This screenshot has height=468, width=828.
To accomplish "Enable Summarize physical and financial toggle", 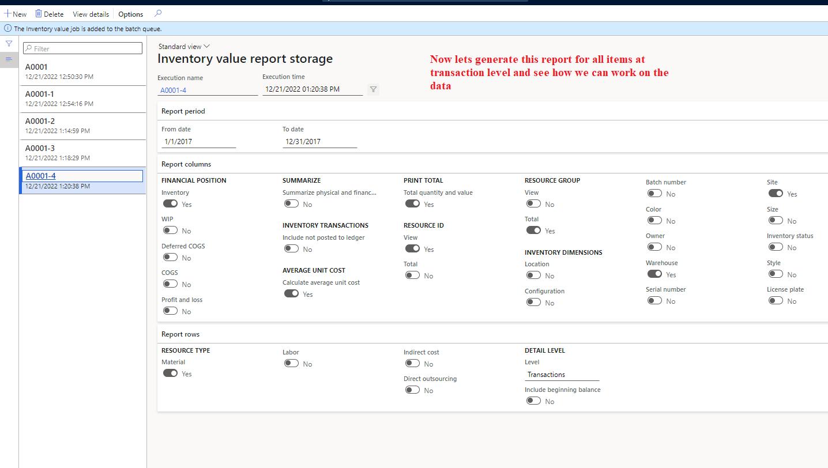I will 291,203.
